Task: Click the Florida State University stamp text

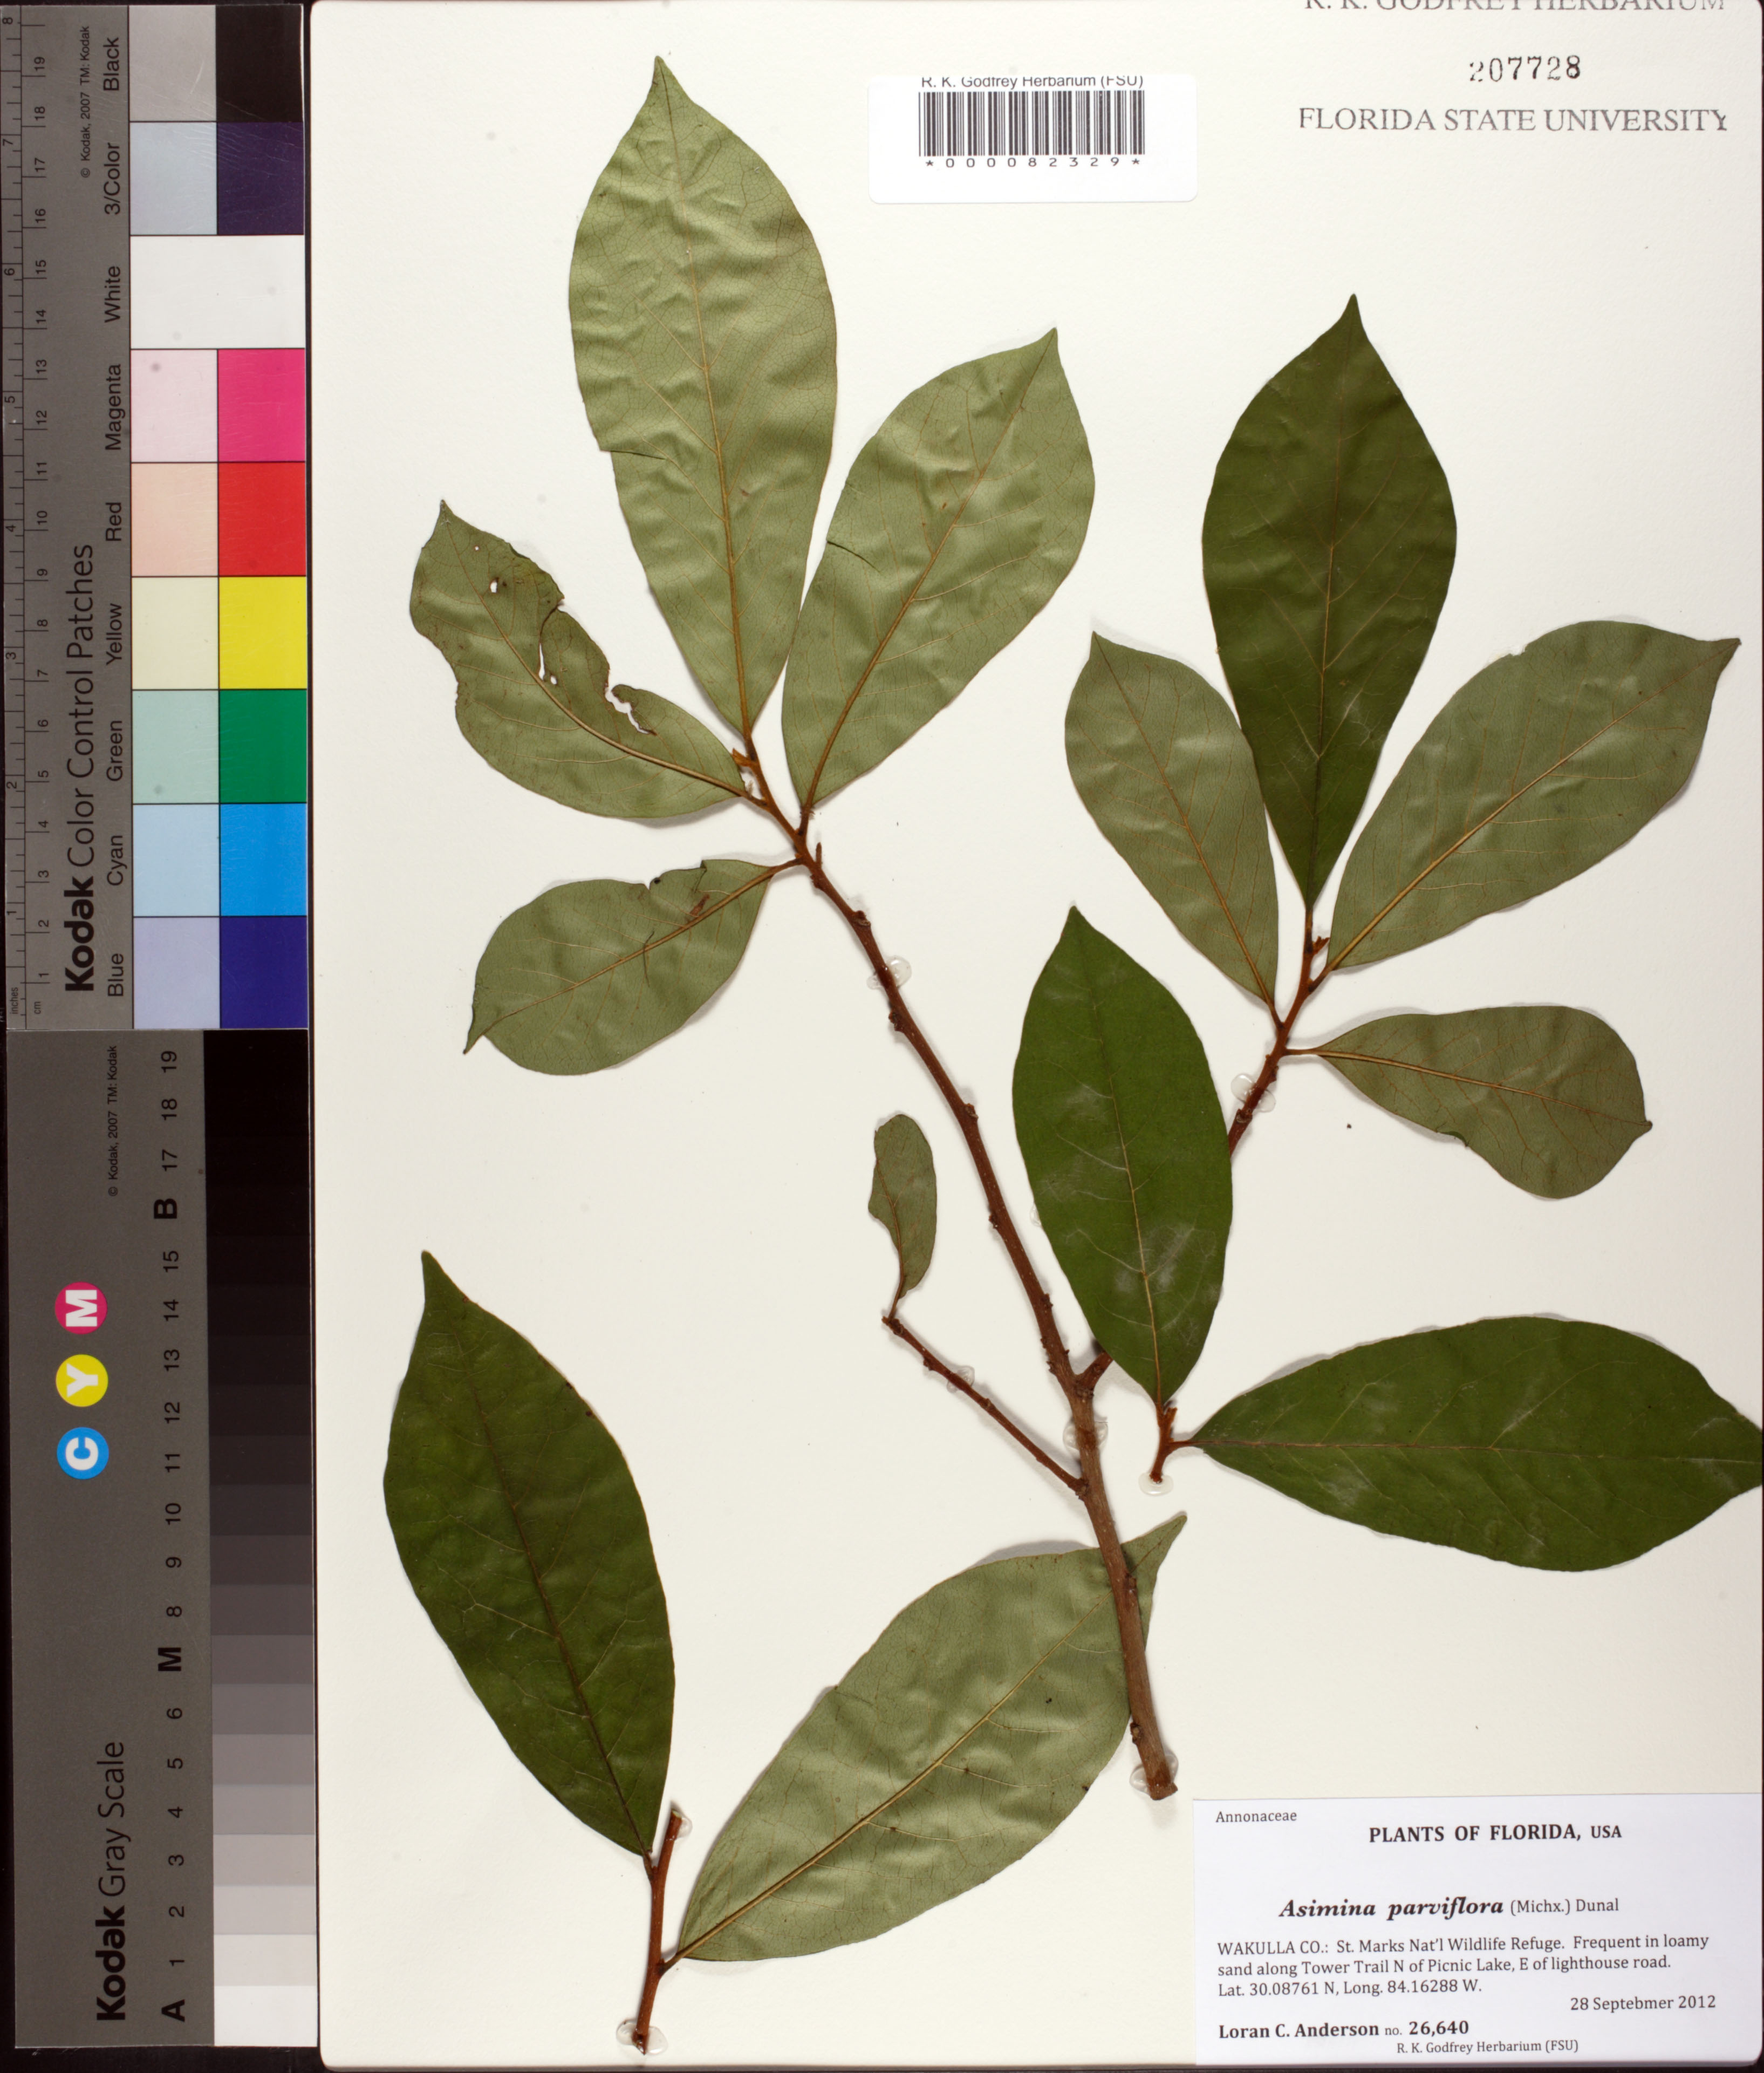Action: tap(1511, 120)
